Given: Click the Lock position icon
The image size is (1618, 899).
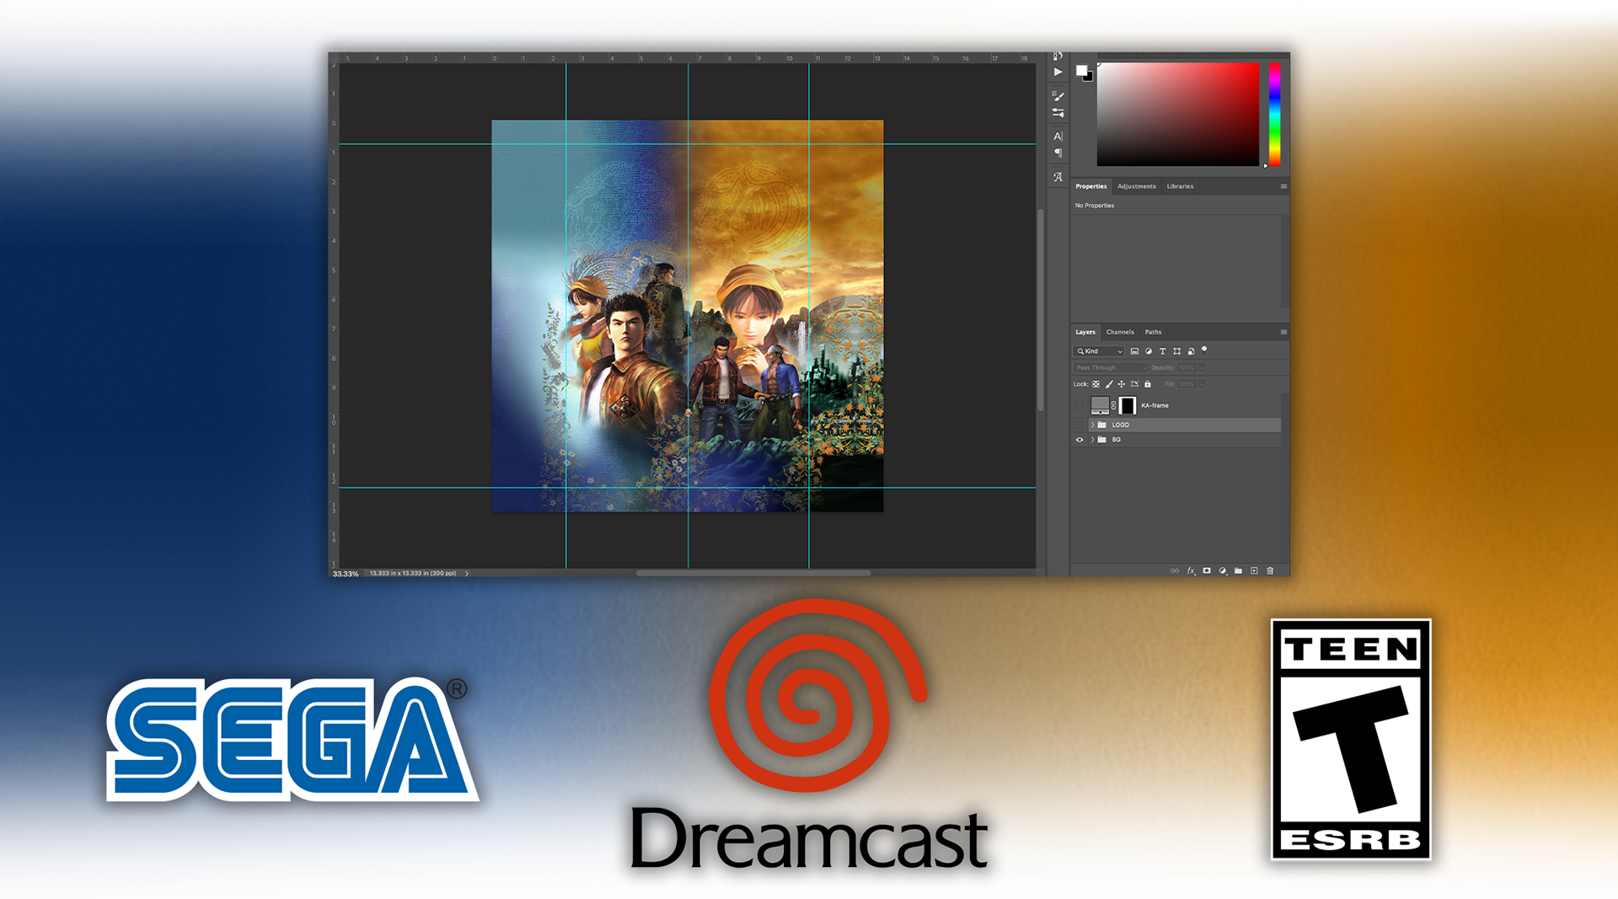Looking at the screenshot, I should click(x=1122, y=384).
